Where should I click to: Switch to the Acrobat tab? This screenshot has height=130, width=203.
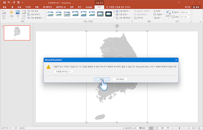89,7
